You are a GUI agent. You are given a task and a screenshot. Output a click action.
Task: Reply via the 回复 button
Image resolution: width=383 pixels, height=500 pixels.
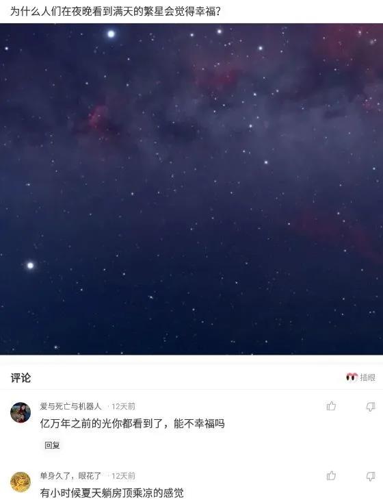(x=52, y=445)
